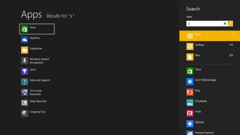
Task: Switch to the Files search category
Action: coord(210,57)
